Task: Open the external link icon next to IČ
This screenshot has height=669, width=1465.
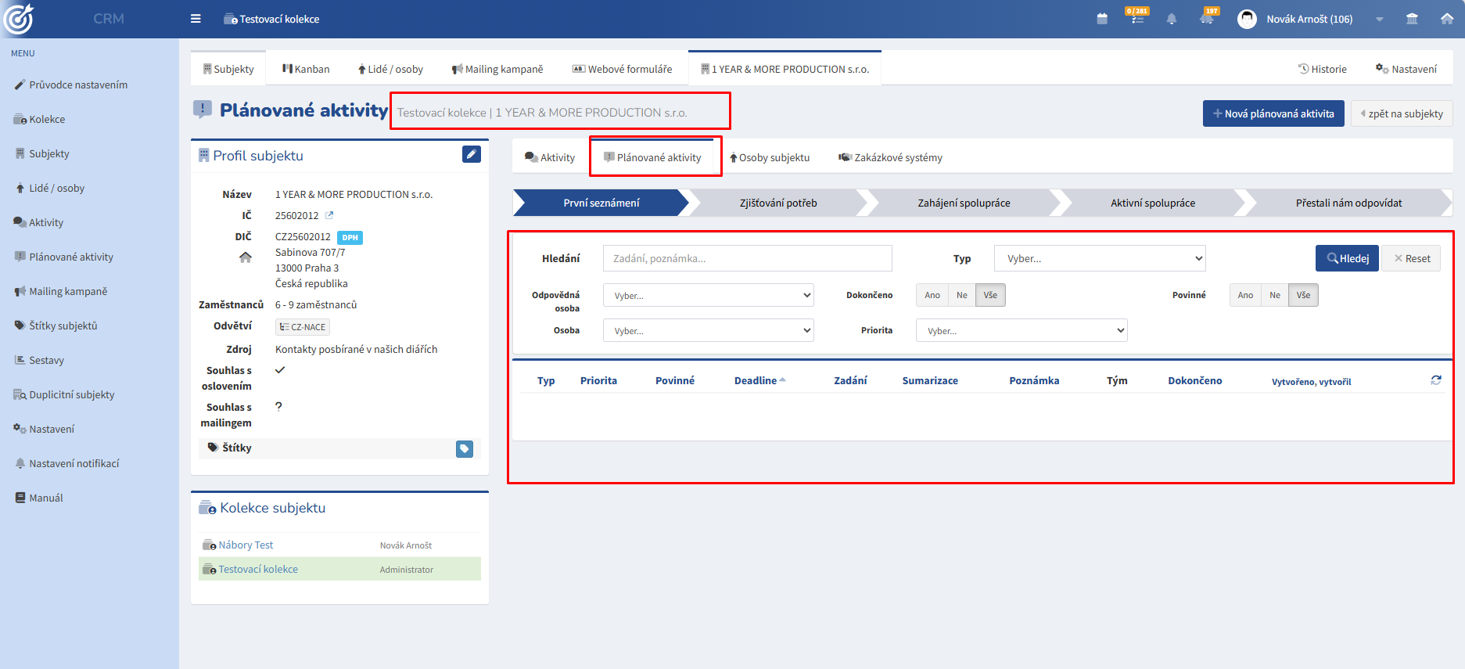Action: click(x=329, y=215)
